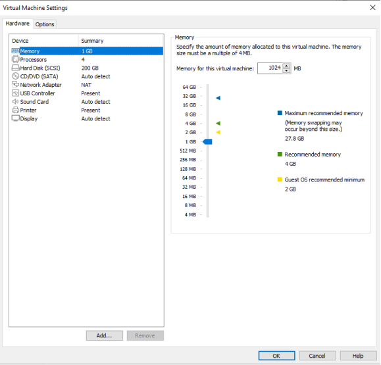
Task: Click the memory size input field
Action: (x=270, y=68)
